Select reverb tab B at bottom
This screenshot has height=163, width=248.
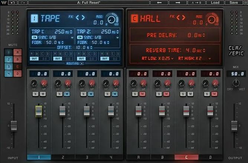point(162,157)
